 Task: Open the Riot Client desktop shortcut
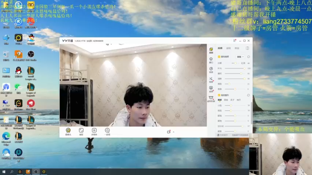pos(31,105)
